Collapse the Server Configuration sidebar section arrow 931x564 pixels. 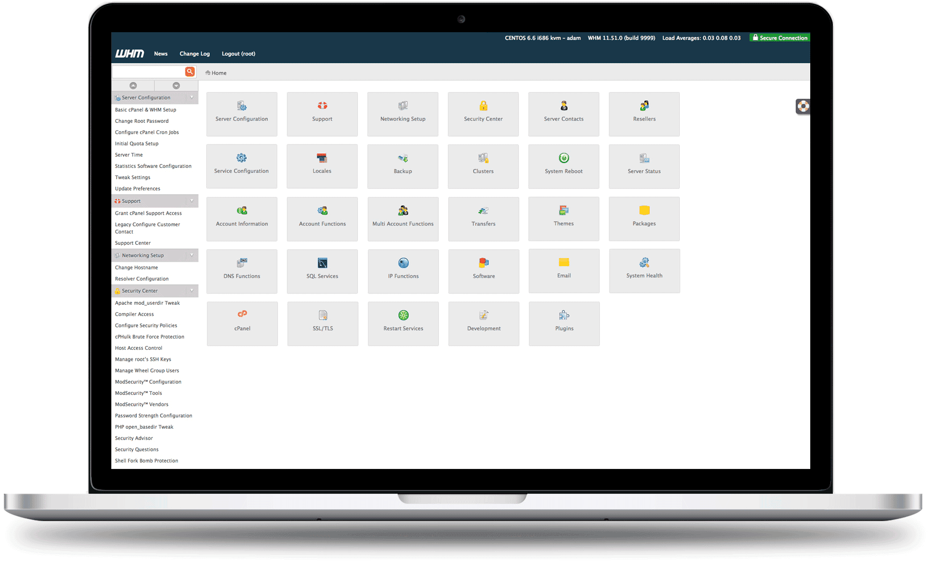[x=192, y=98]
